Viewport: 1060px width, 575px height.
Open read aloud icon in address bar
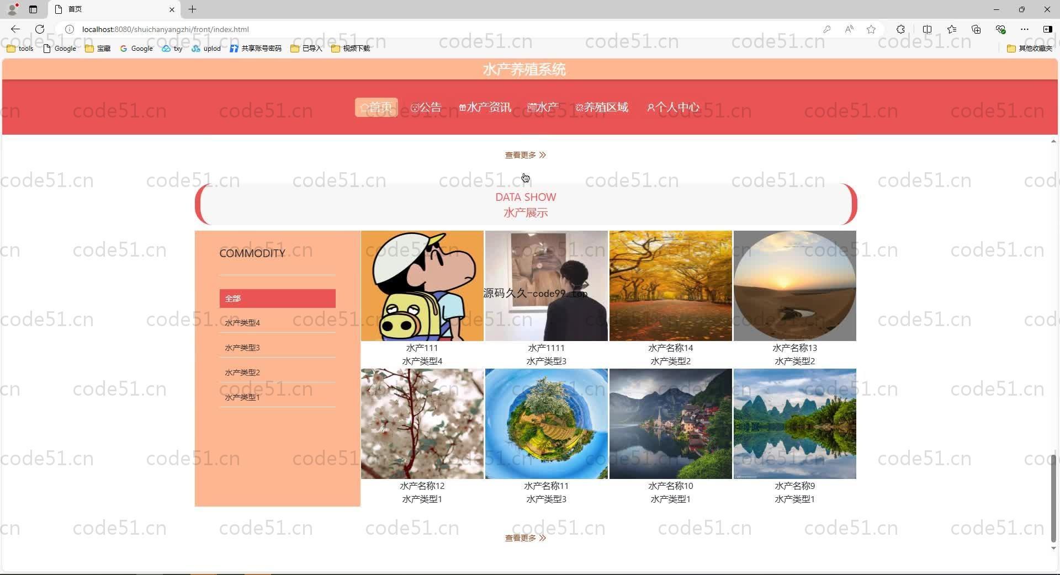pos(849,29)
